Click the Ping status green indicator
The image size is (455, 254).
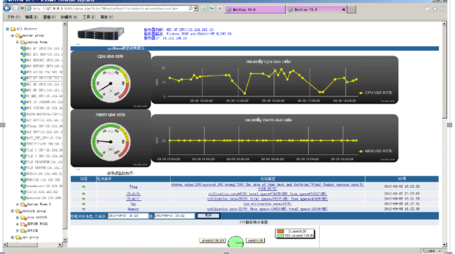point(84,187)
